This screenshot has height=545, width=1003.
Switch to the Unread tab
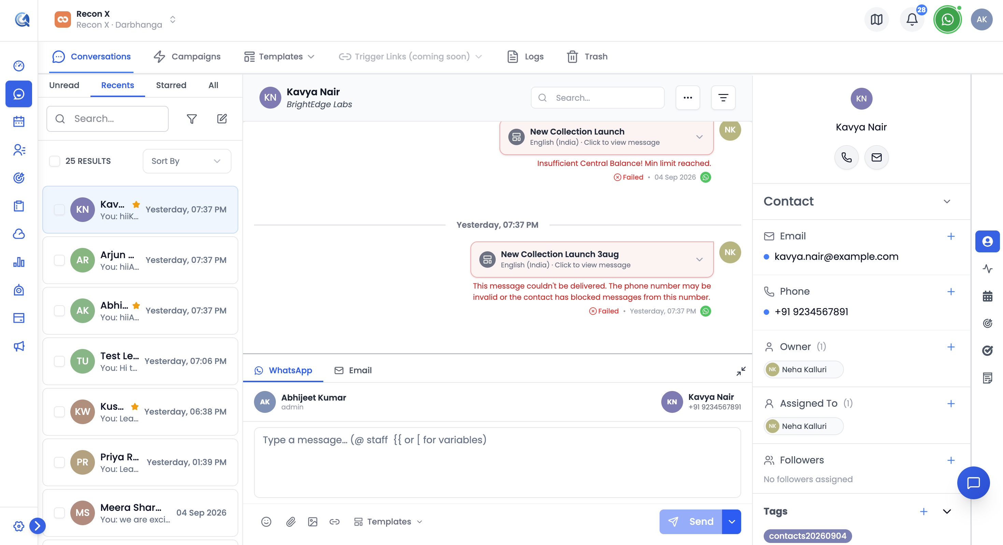(64, 85)
